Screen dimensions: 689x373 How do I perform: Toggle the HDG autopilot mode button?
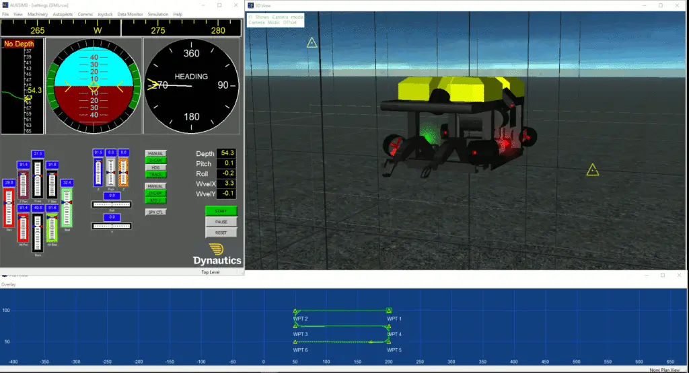tap(155, 167)
